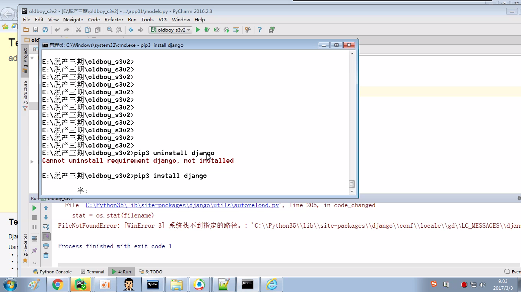This screenshot has width=521, height=292.
Task: Click the taskbar clock showing 9:03
Action: 503,285
